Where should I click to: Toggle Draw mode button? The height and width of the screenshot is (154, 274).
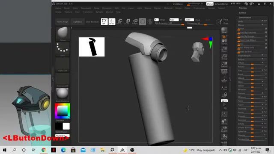pyautogui.click(x=112, y=22)
